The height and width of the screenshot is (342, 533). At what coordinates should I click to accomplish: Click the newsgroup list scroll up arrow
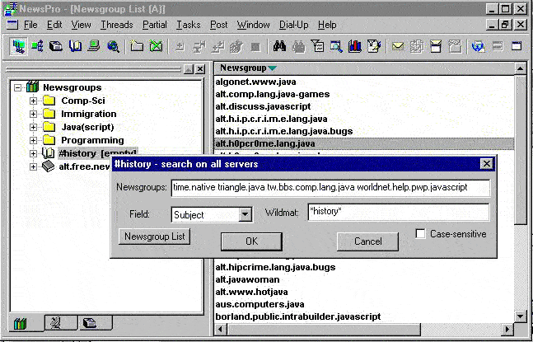point(521,69)
